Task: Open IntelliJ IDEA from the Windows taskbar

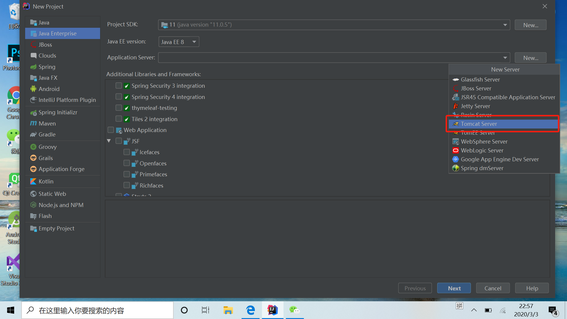Action: pyautogui.click(x=272, y=310)
